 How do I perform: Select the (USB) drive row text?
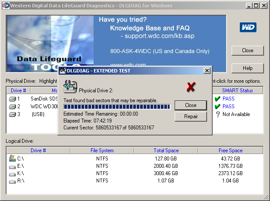coord(38,114)
